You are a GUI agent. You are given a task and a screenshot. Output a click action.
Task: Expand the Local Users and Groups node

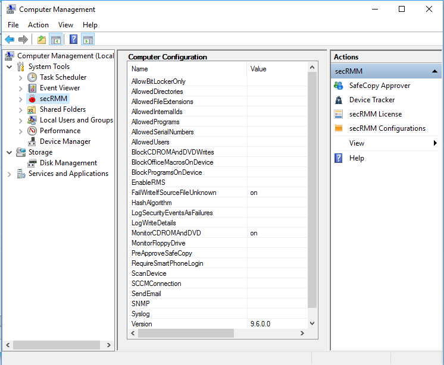20,121
